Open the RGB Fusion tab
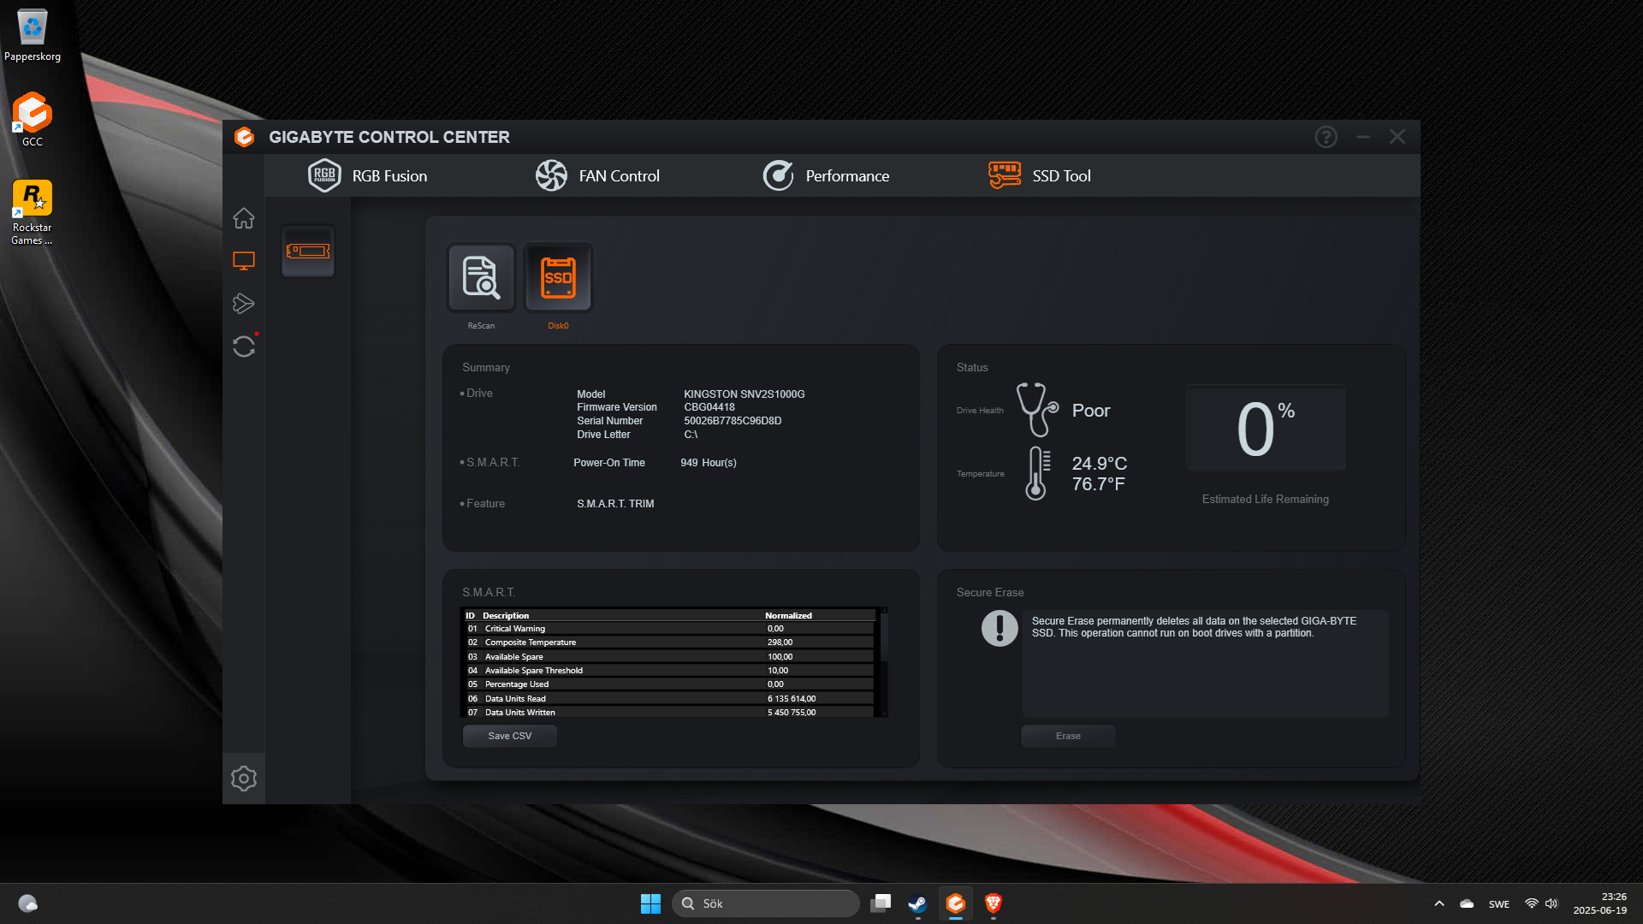Viewport: 1643px width, 924px height. tap(368, 175)
